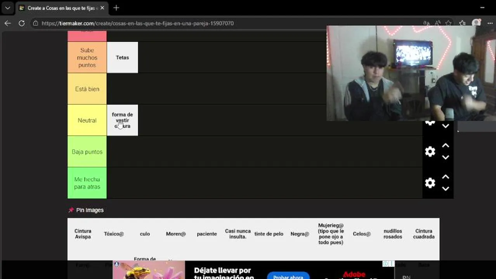Pick the Negra@ tile
Screen dimensions: 496x279
click(300, 234)
